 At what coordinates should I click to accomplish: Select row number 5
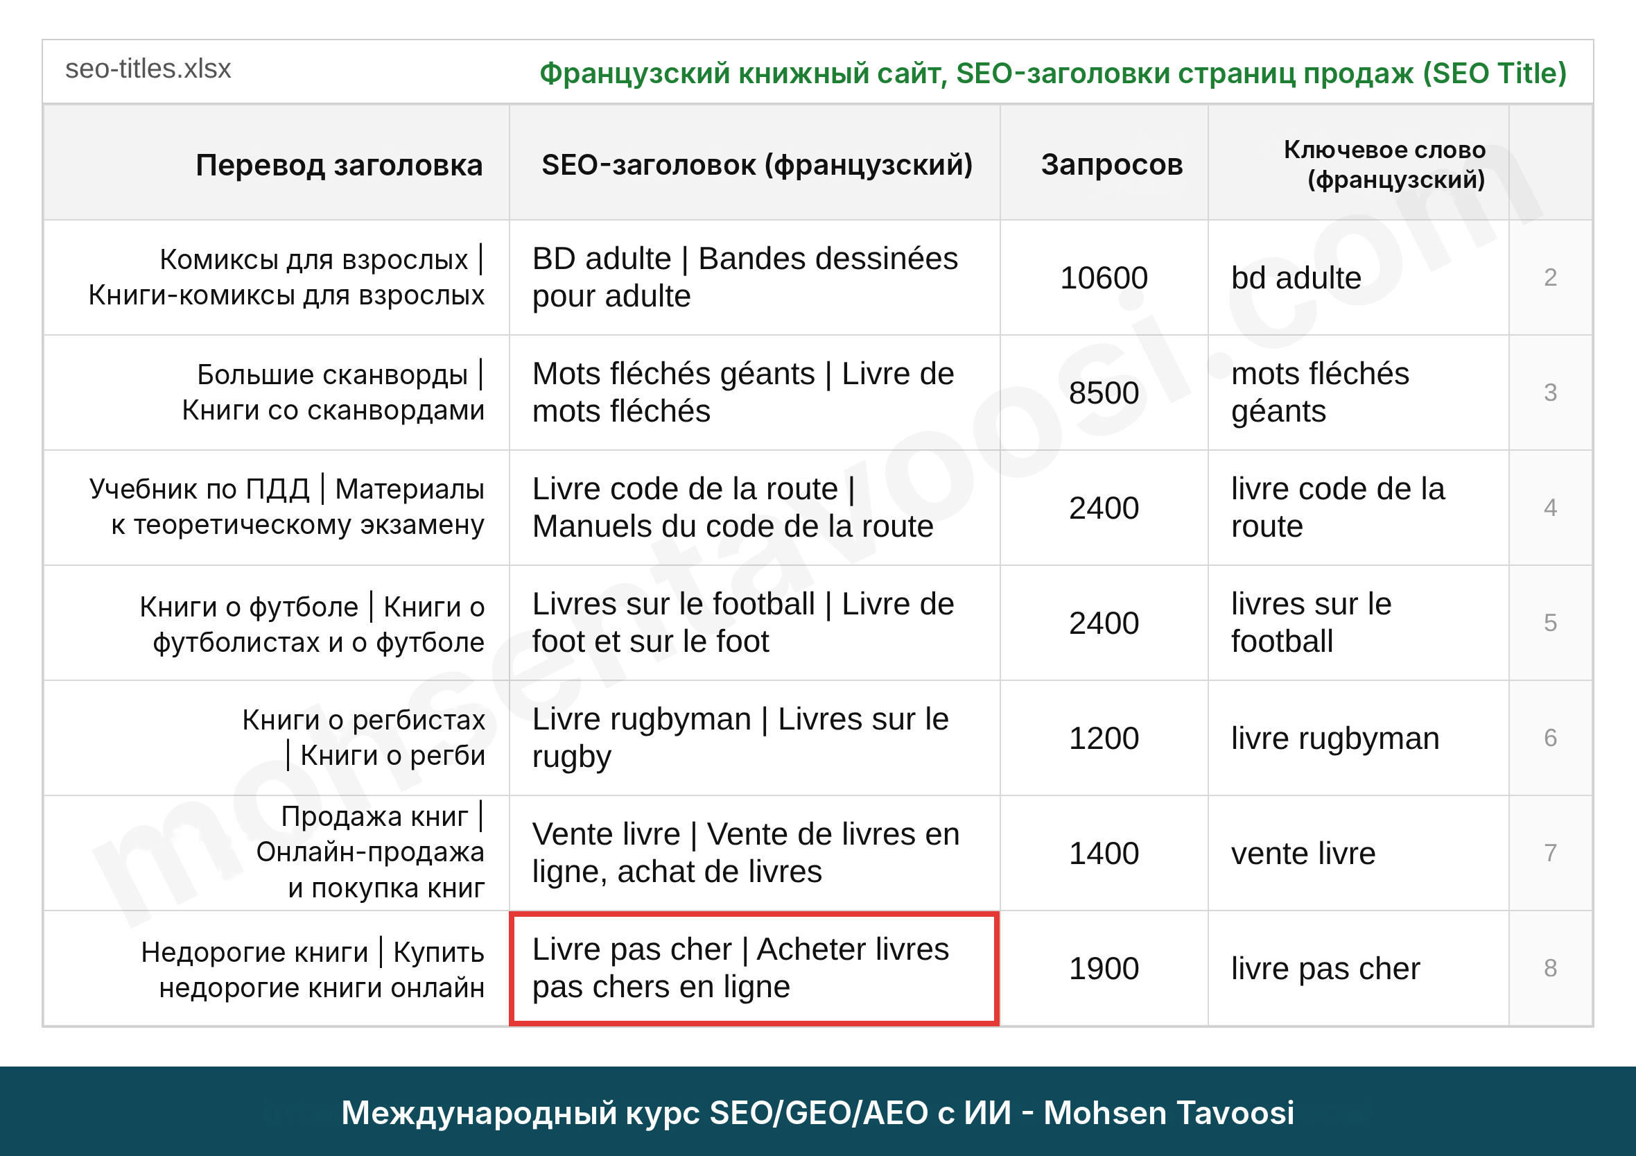1551,623
